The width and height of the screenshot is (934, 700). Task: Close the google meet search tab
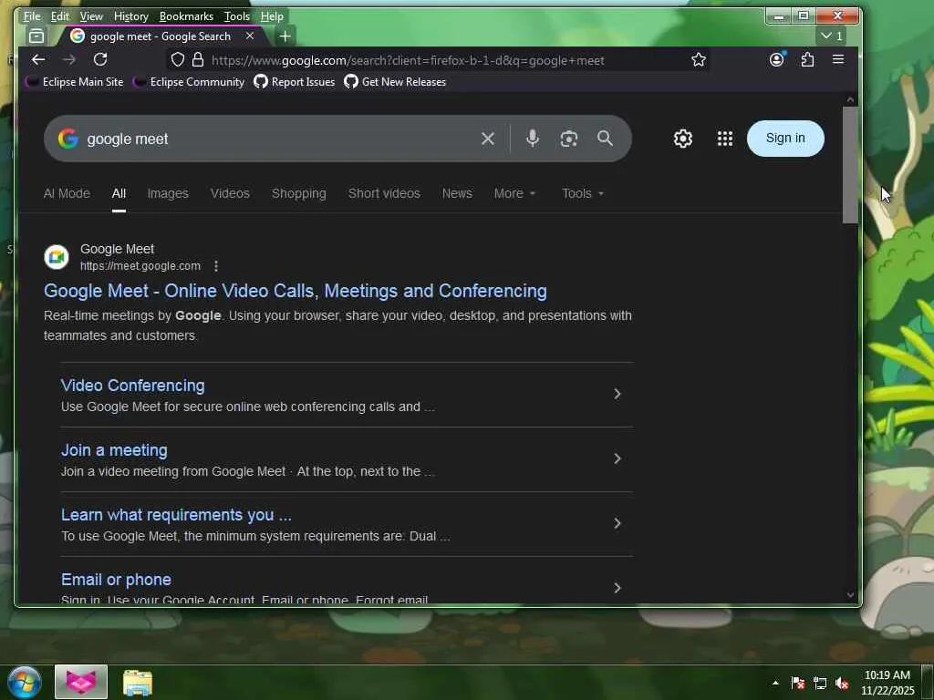coord(250,36)
